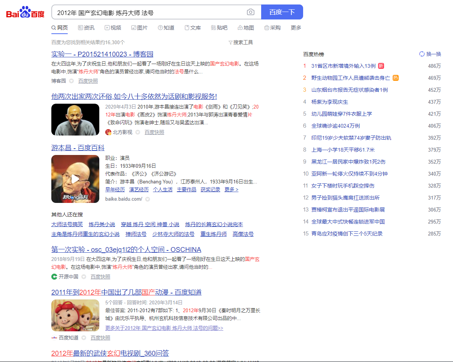
Task: Click the 开源中国 source icon
Action: pos(54,277)
